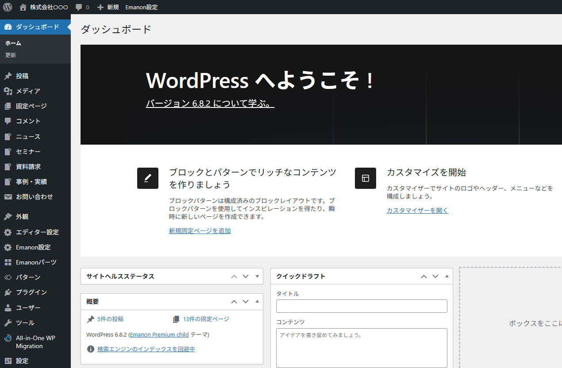The width and height of the screenshot is (562, 368).
Task: Click the プラグイン plug icon
Action: click(x=8, y=292)
